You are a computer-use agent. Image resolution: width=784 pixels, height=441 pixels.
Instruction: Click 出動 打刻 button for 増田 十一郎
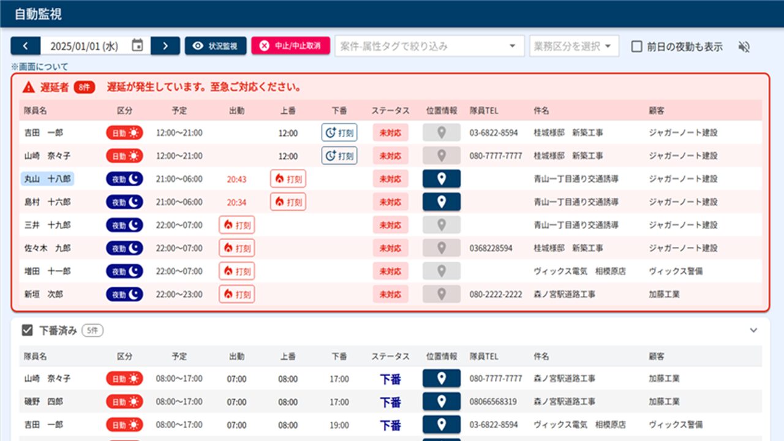(x=237, y=271)
